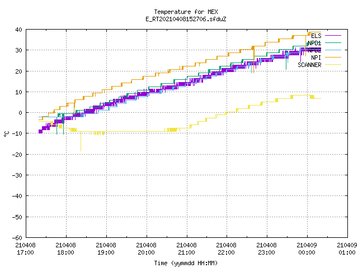This screenshot has width=358, height=268.
Task: Click the y-axis label 20
Action: [18, 71]
